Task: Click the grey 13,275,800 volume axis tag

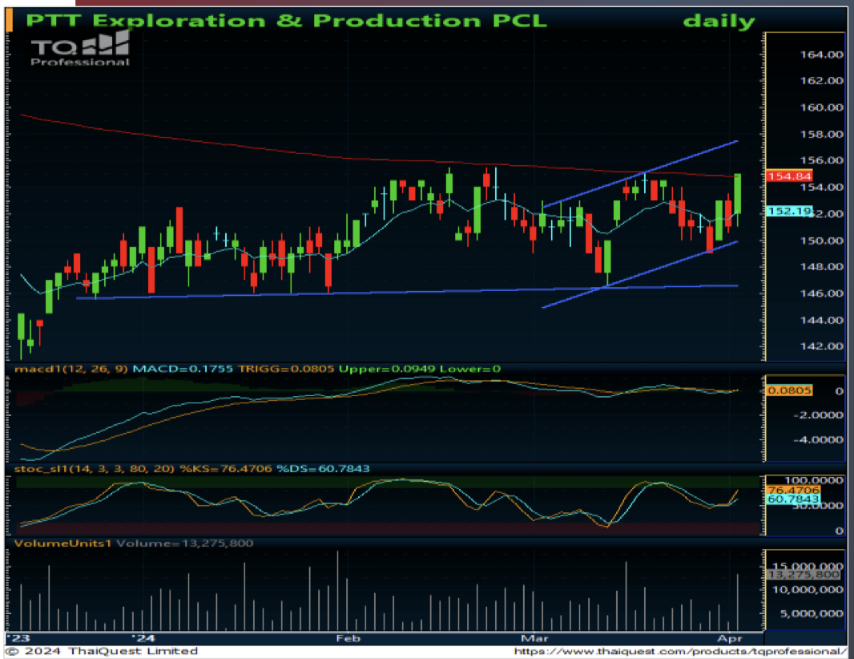Action: (x=804, y=575)
